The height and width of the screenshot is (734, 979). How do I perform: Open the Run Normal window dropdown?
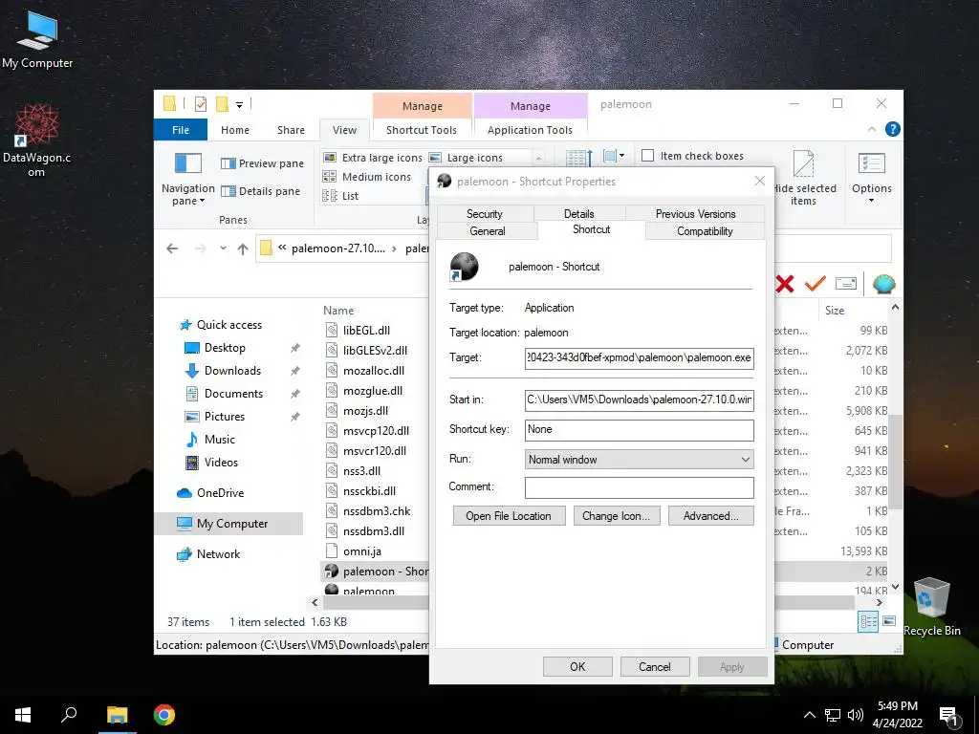coord(640,460)
